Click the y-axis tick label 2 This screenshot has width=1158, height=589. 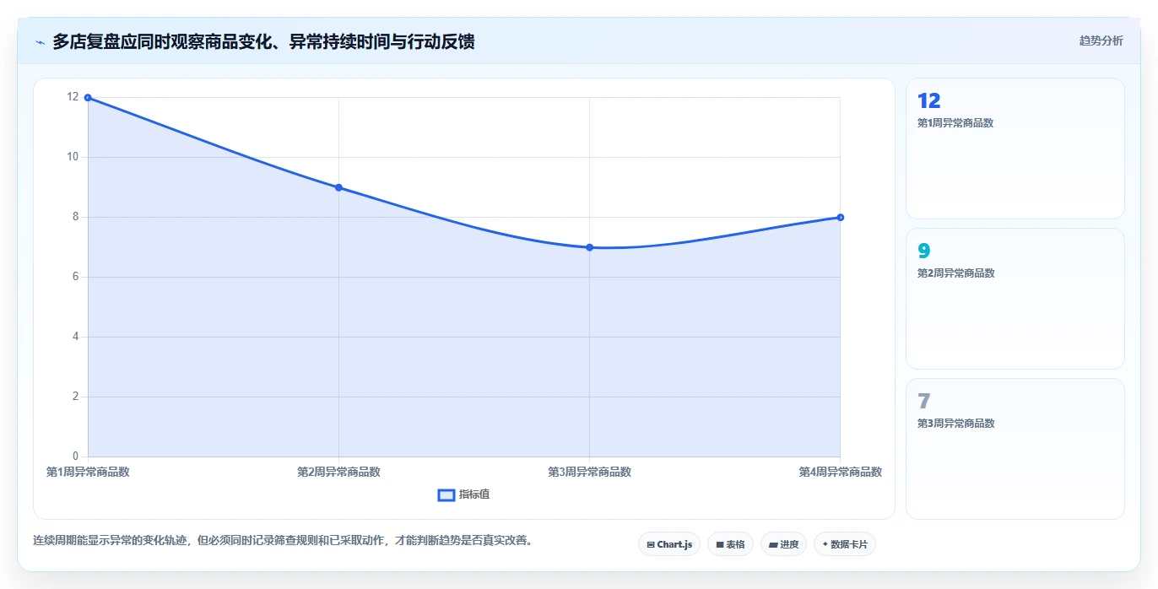pos(75,397)
